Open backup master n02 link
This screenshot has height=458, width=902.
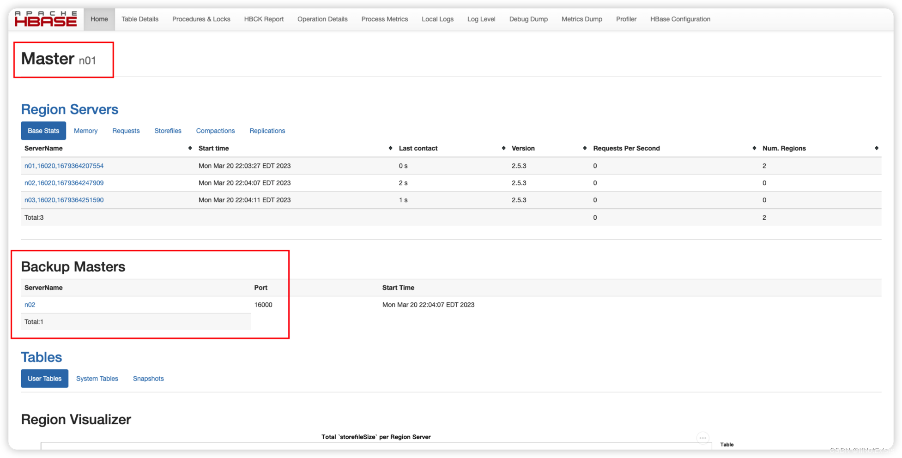[30, 305]
